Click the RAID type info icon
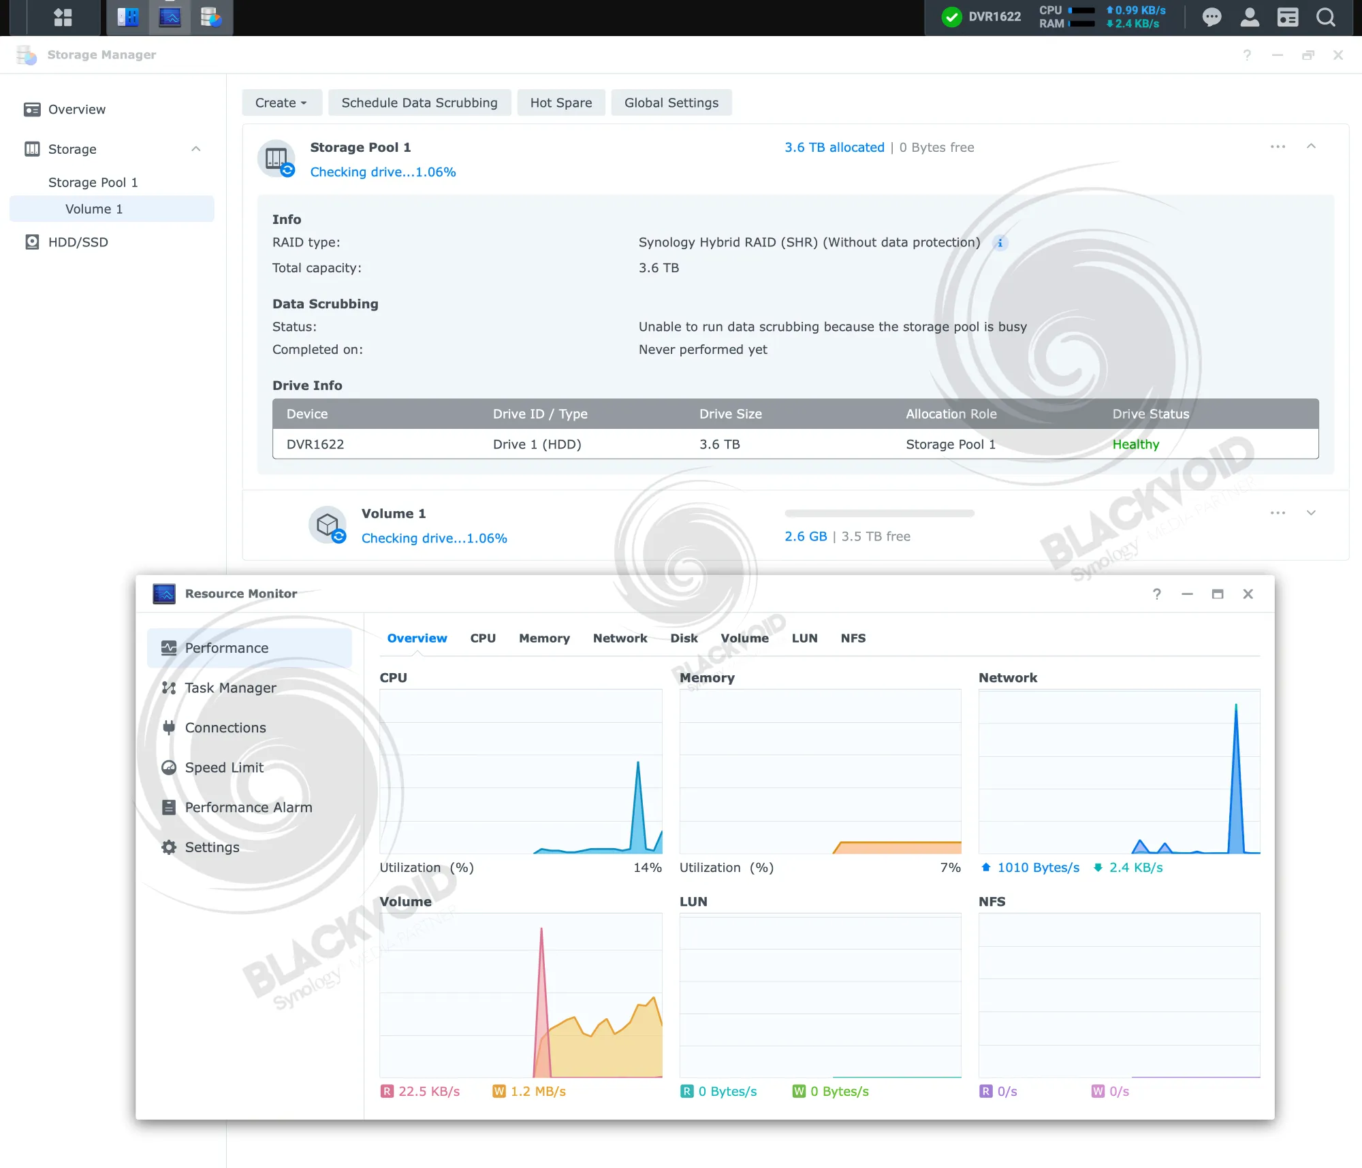The height and width of the screenshot is (1168, 1362). coord(1000,243)
